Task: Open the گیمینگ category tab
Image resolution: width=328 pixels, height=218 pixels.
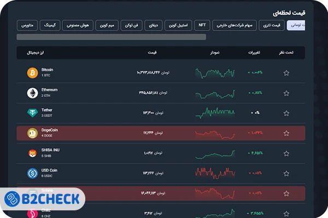Action: tap(50, 25)
